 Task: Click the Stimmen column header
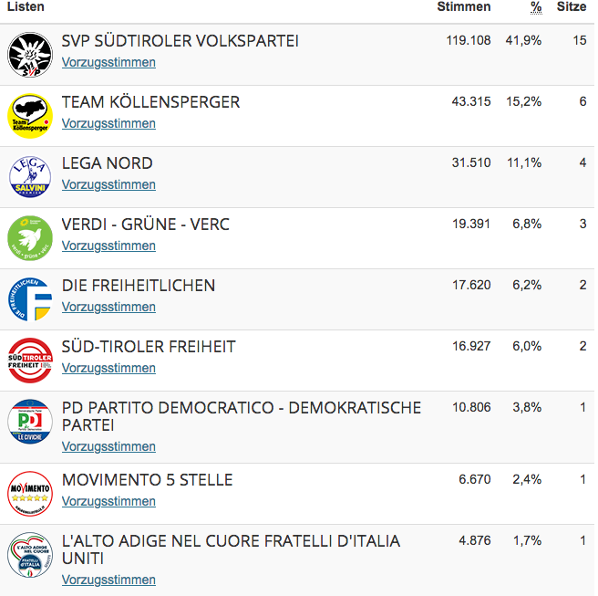click(x=464, y=6)
